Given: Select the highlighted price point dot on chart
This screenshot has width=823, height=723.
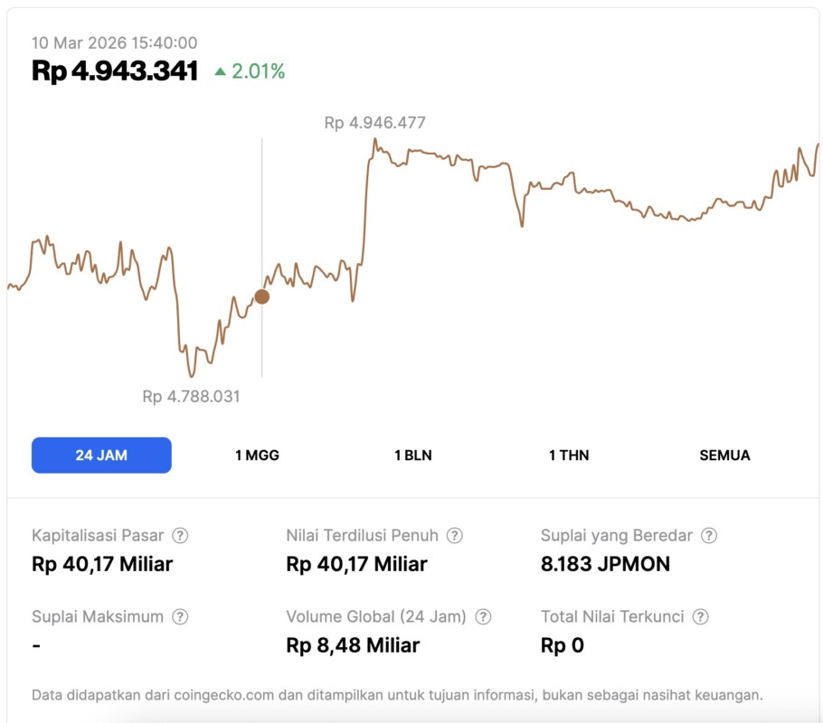Looking at the screenshot, I should click(x=263, y=296).
